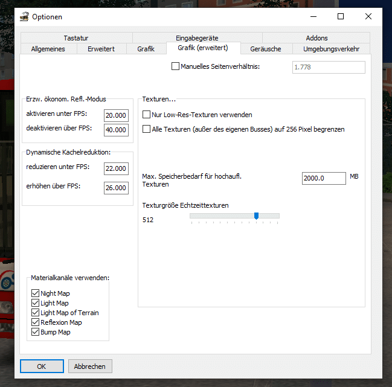Toggle the Bump Map checkbox
Image resolution: width=392 pixels, height=387 pixels.
pos(36,332)
